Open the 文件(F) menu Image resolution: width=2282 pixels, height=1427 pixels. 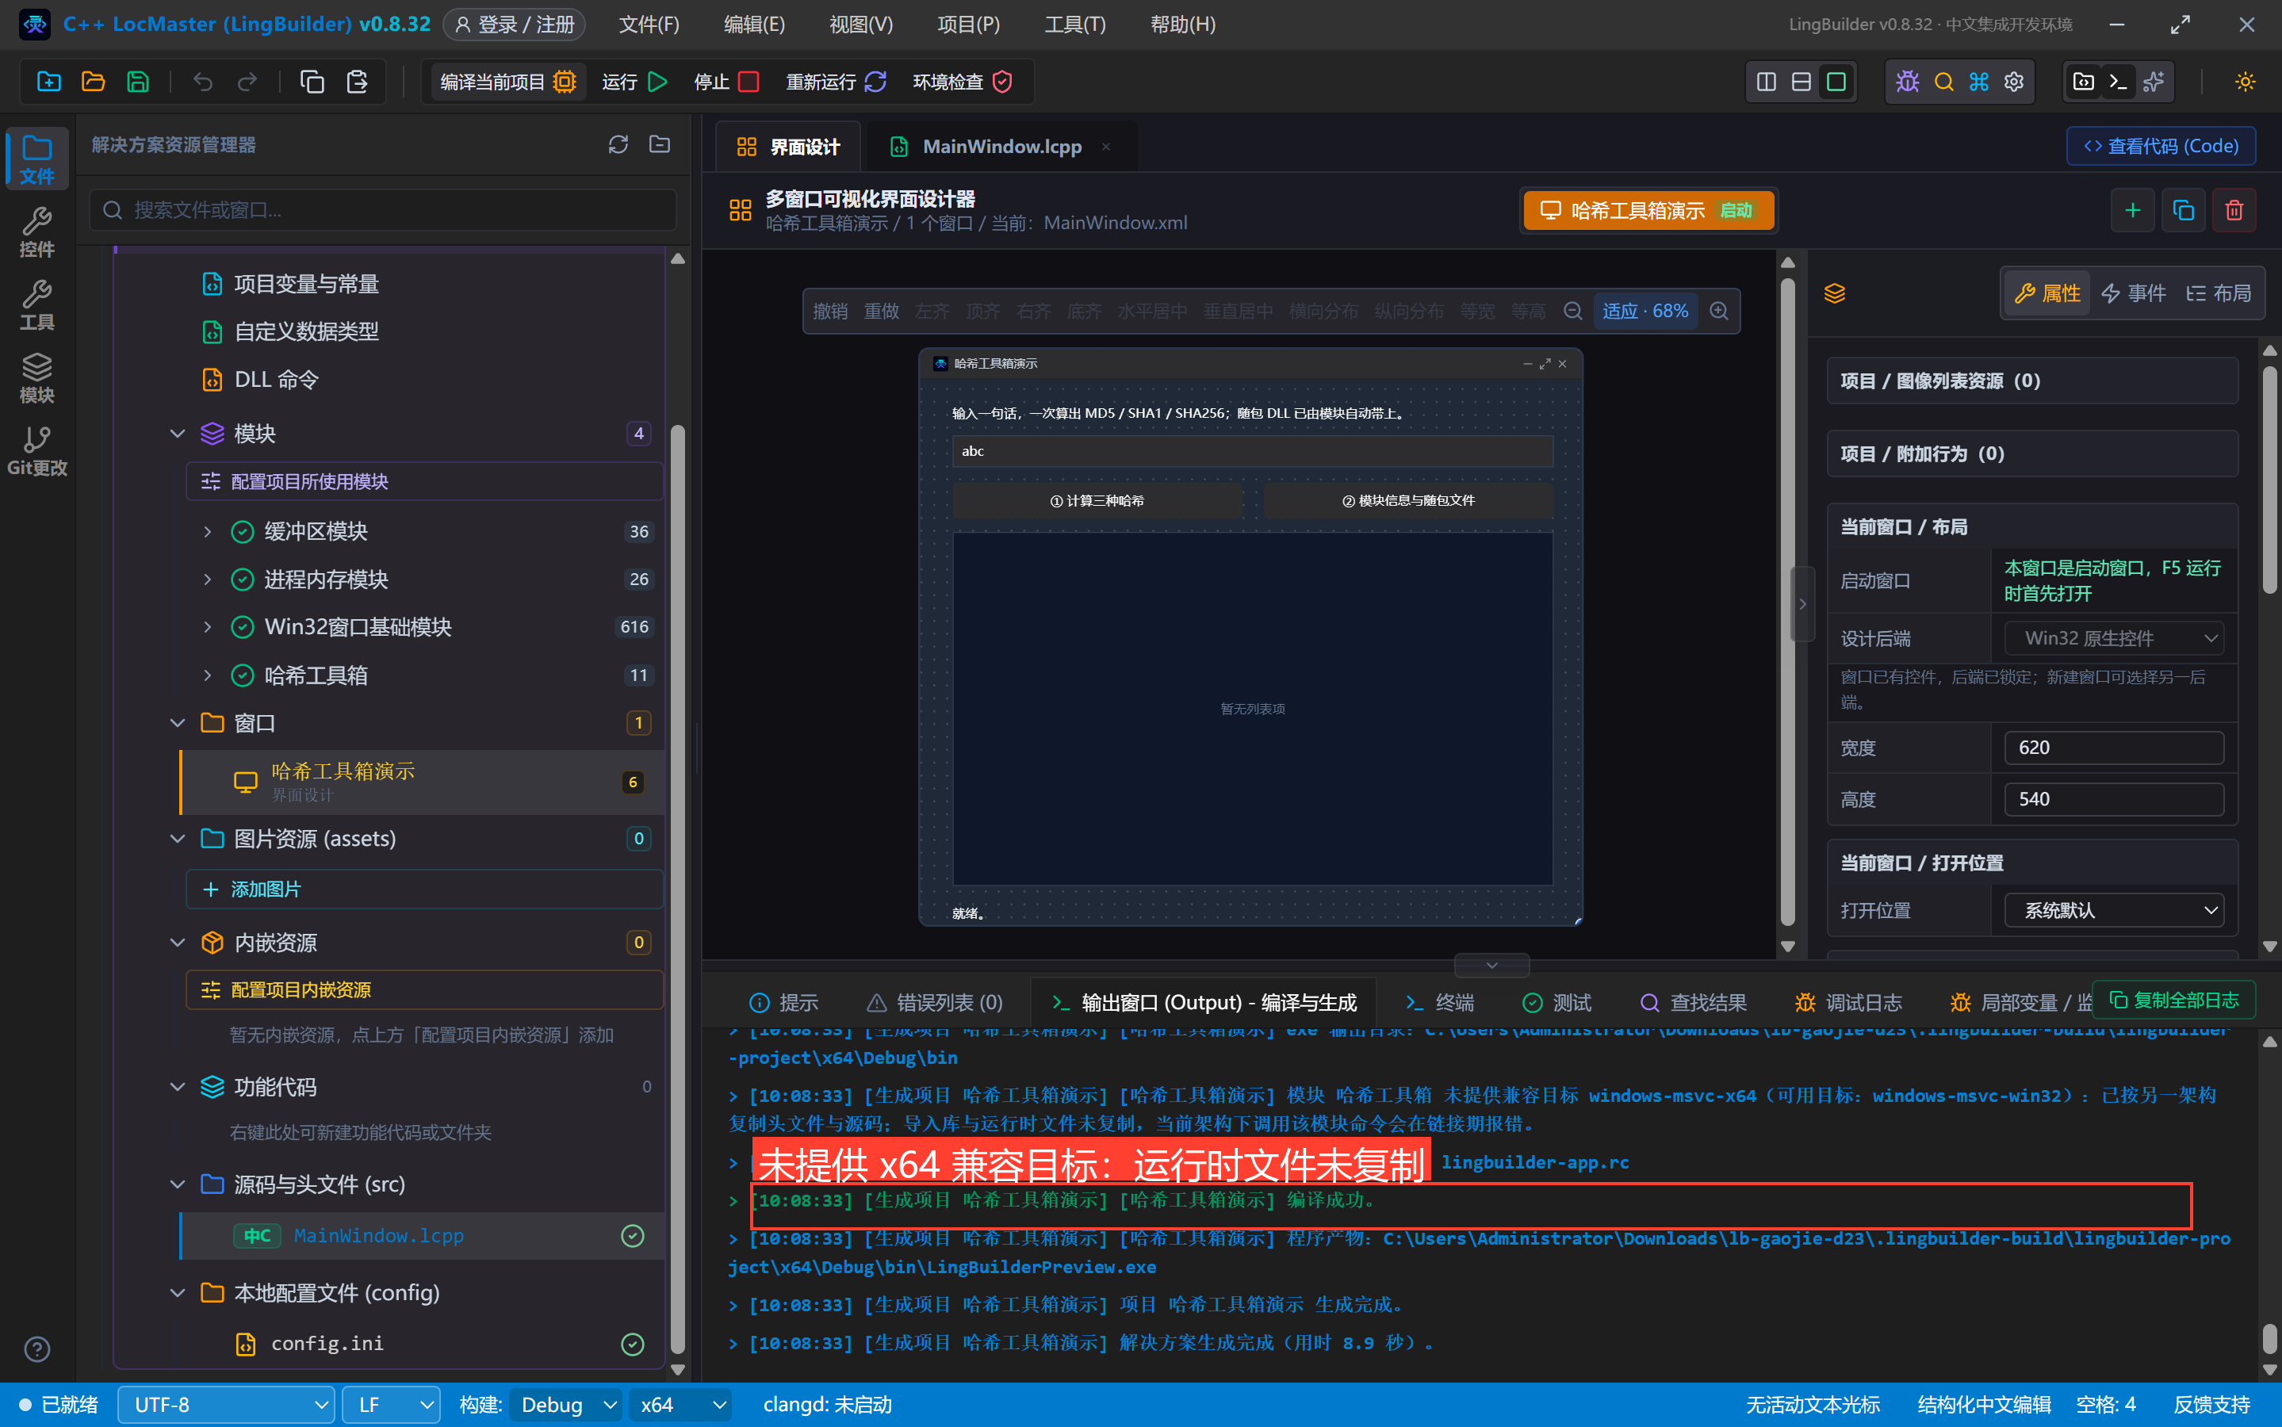pos(649,25)
